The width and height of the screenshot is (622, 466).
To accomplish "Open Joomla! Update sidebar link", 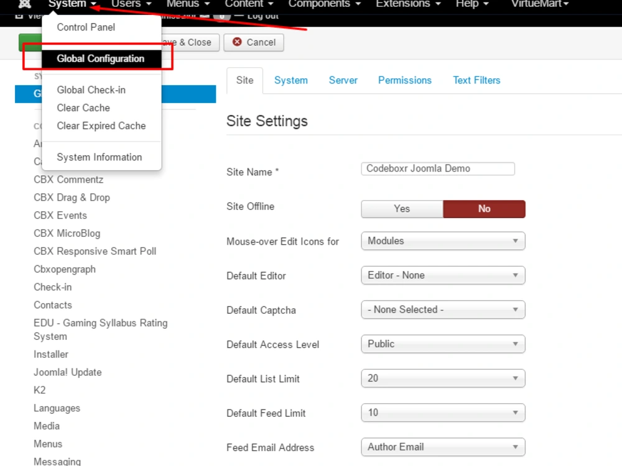I will [x=67, y=372].
